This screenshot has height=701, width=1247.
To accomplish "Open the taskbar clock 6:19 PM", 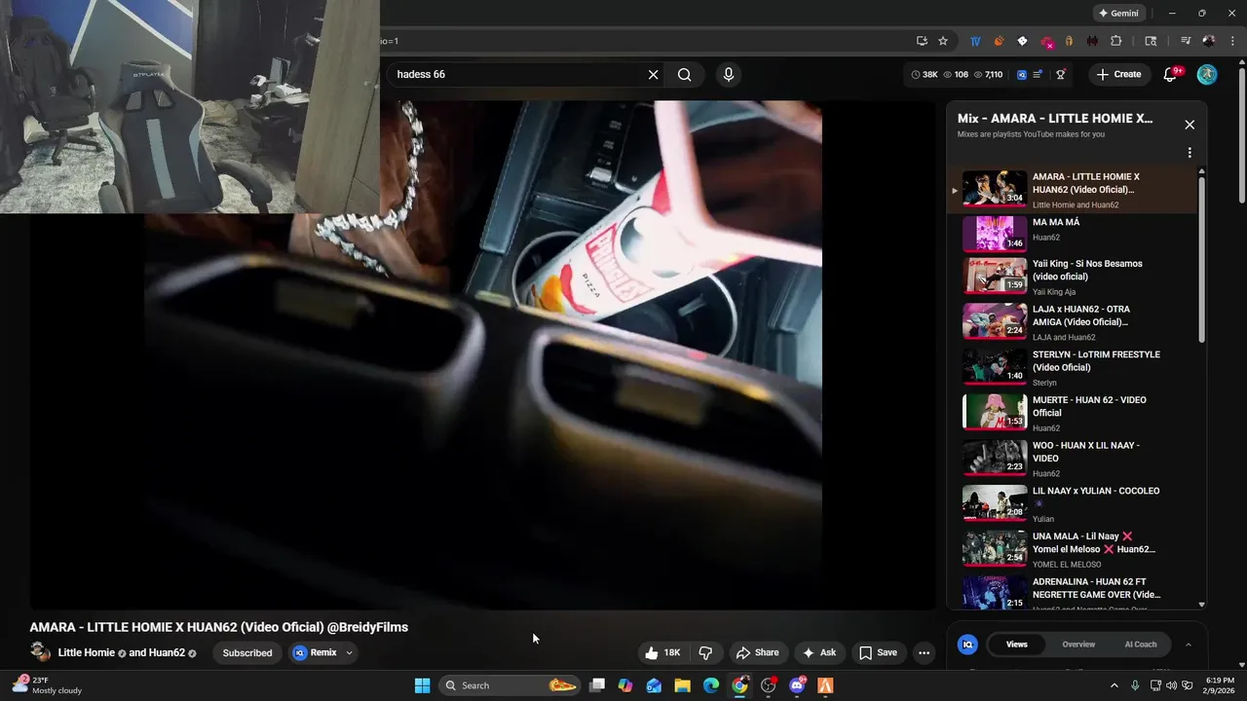I will (1220, 685).
